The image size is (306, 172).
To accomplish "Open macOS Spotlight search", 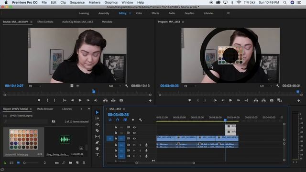I will (x=285, y=2).
